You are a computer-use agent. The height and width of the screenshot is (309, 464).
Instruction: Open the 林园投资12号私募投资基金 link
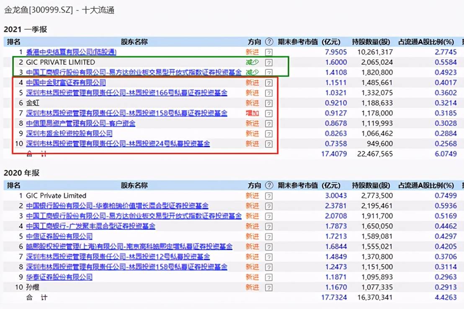pos(118,257)
